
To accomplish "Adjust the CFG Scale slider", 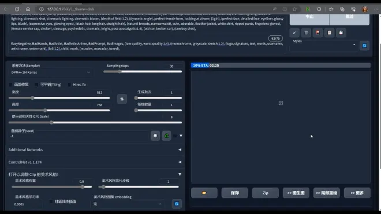I will [x=95, y=122].
